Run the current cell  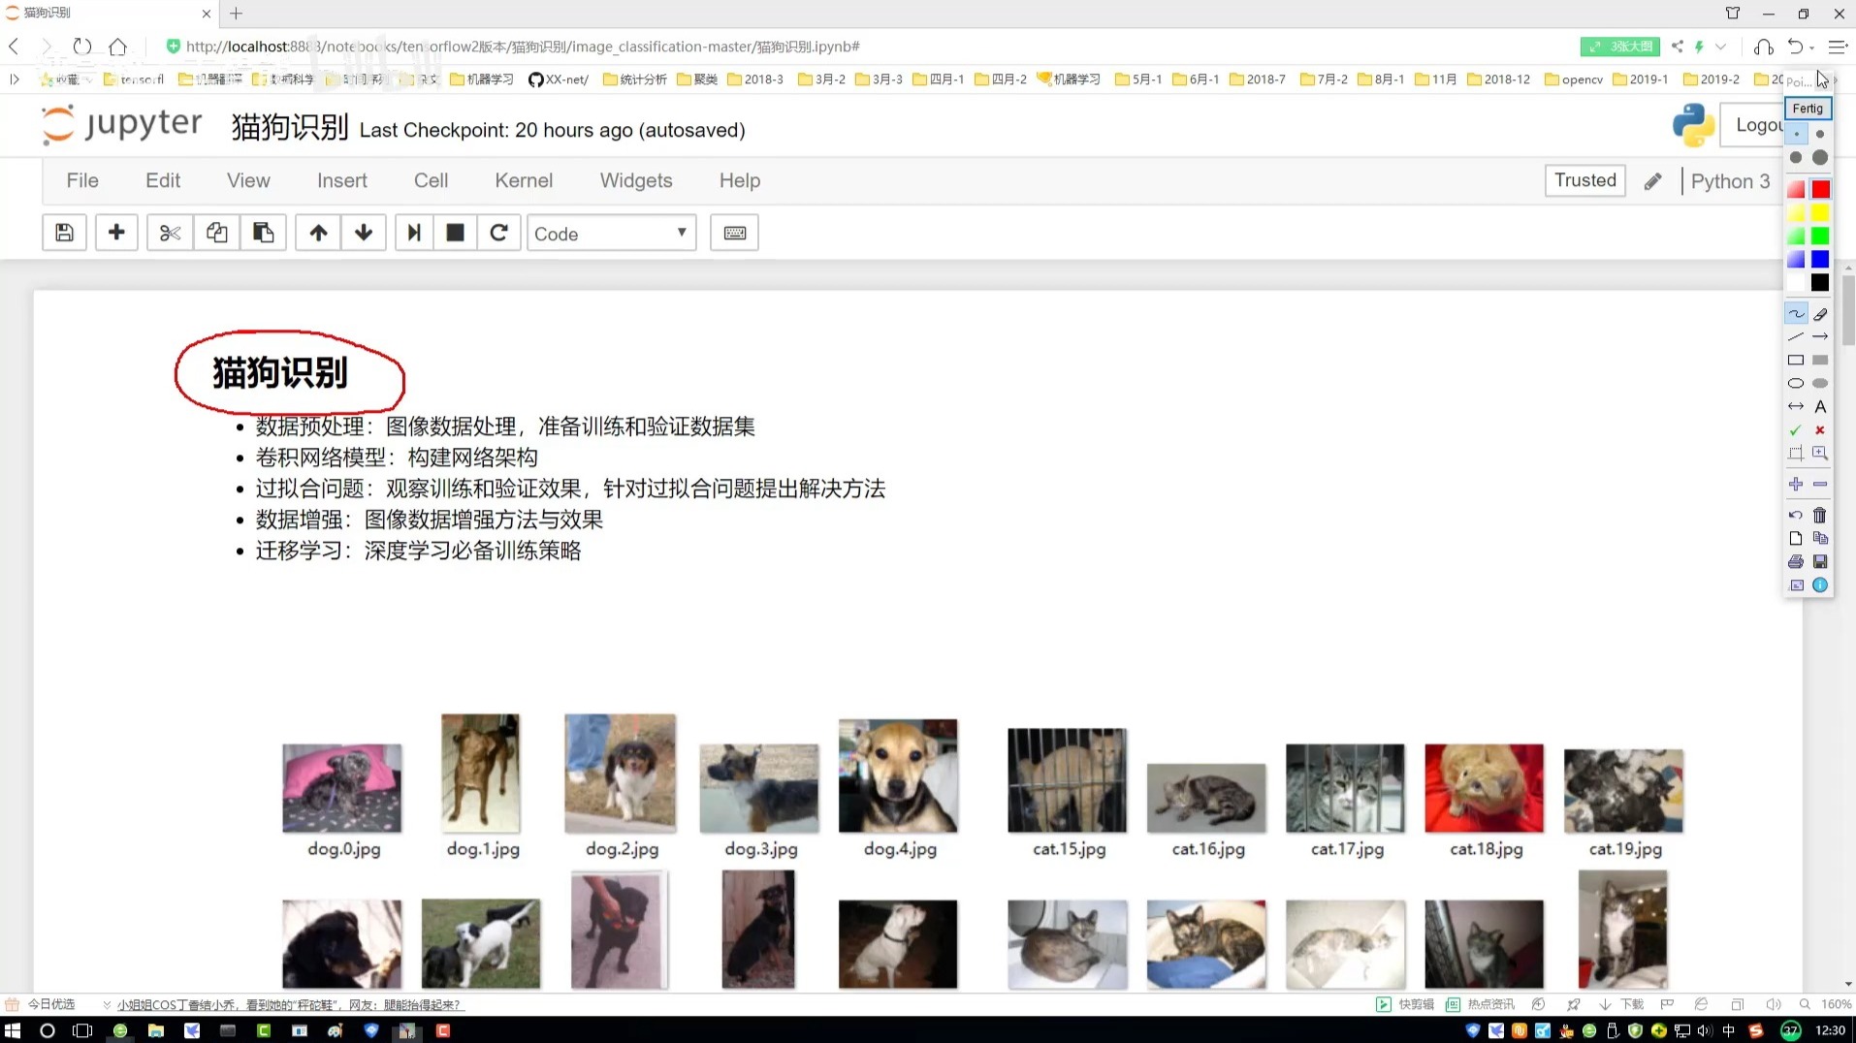[x=414, y=233]
